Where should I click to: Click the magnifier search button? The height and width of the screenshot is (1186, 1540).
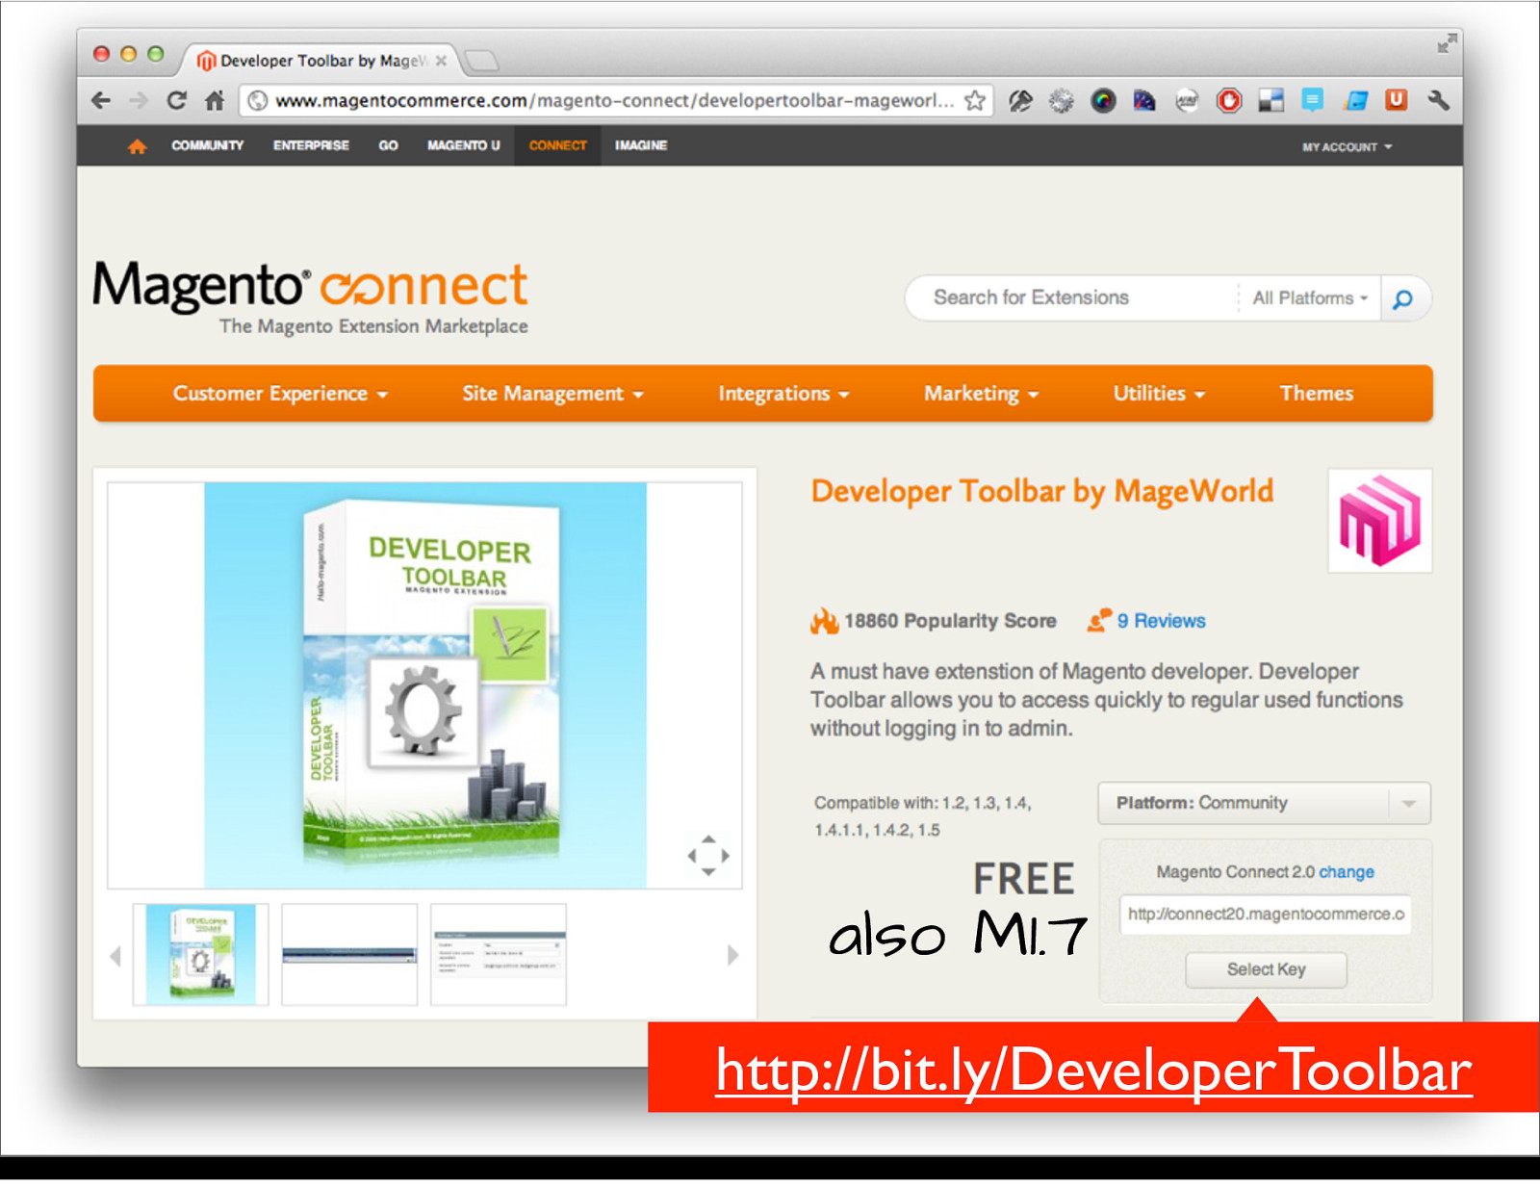[1403, 298]
